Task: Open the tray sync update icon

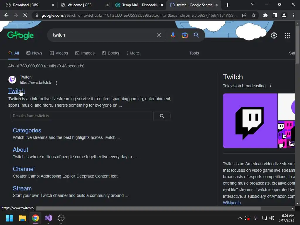Action: [247, 218]
